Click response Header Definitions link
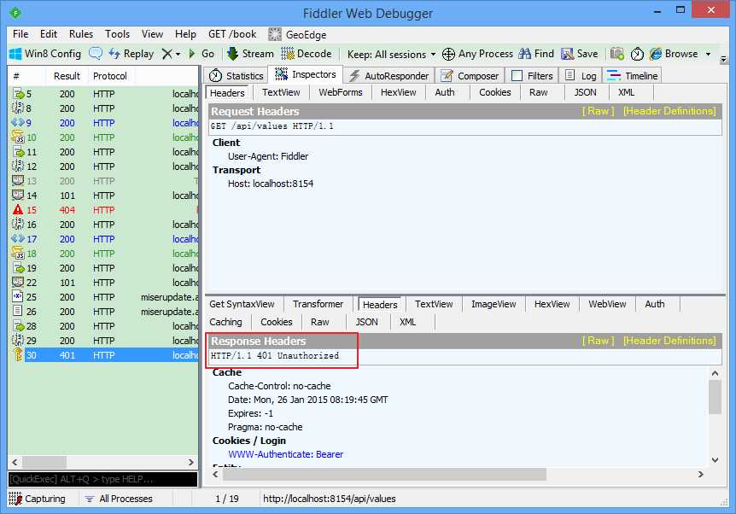The image size is (736, 514). (x=669, y=341)
